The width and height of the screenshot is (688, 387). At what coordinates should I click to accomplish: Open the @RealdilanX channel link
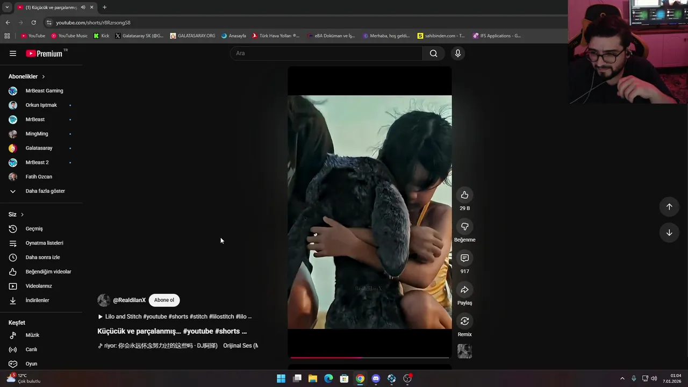(x=129, y=300)
